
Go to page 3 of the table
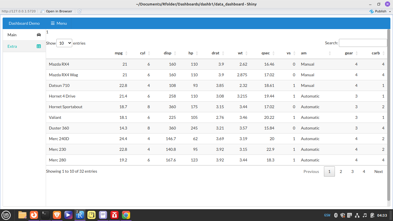pyautogui.click(x=352, y=171)
